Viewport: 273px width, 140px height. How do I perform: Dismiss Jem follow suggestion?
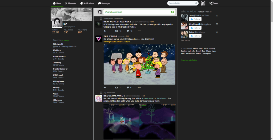[217, 16]
